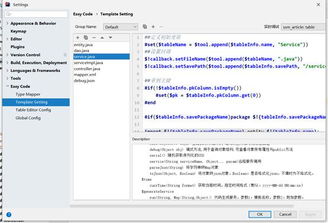Open Table Editor Config page
328x223 pixels.
pyautogui.click(x=33, y=110)
